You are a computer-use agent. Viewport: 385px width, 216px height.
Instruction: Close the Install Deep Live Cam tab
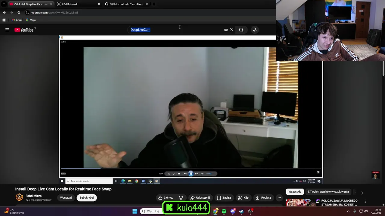pyautogui.click(x=51, y=4)
